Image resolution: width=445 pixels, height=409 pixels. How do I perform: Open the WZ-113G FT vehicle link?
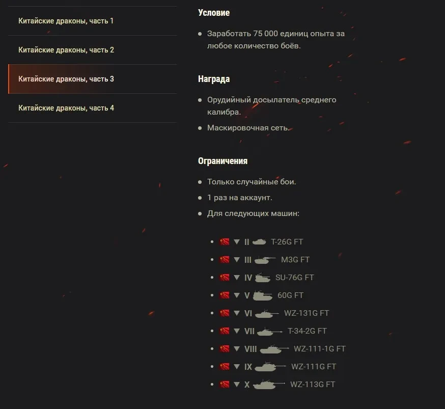tap(313, 385)
